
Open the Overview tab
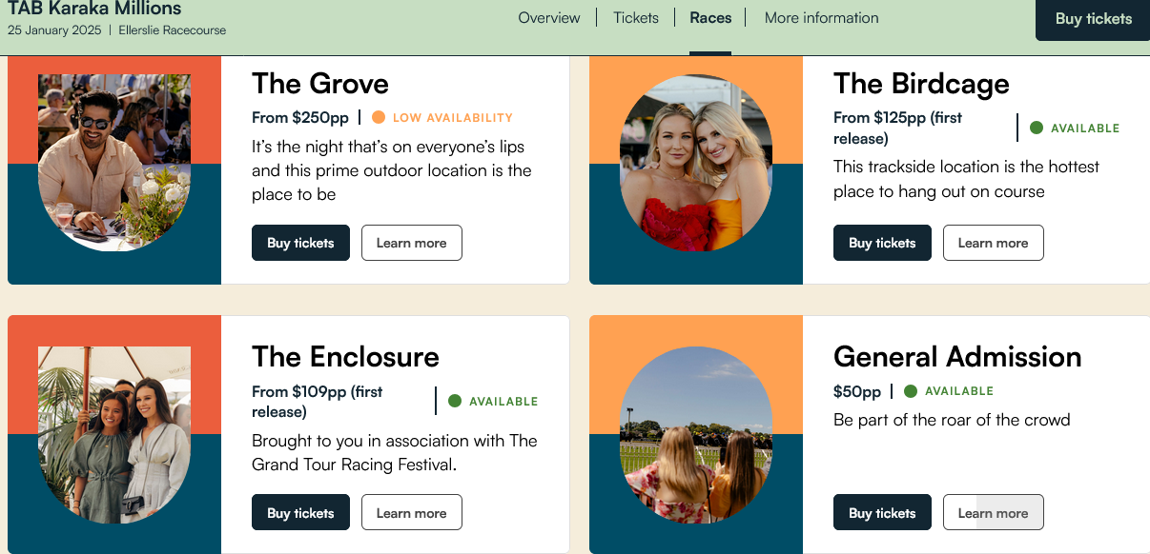click(549, 18)
